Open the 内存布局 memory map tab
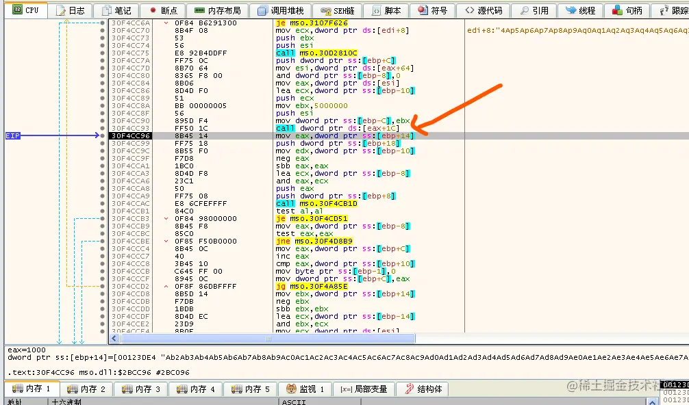This screenshot has height=405, width=689. 218,10
